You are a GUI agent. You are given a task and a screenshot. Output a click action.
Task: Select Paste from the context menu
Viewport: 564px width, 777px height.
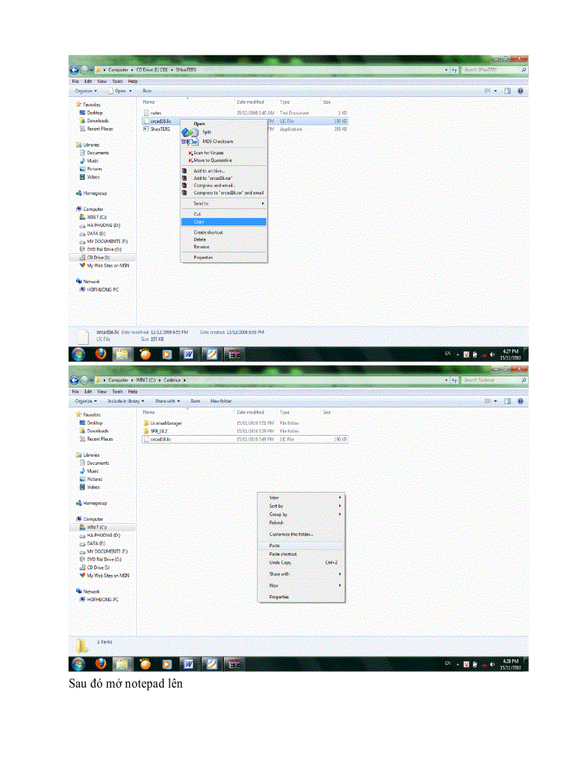[276, 545]
